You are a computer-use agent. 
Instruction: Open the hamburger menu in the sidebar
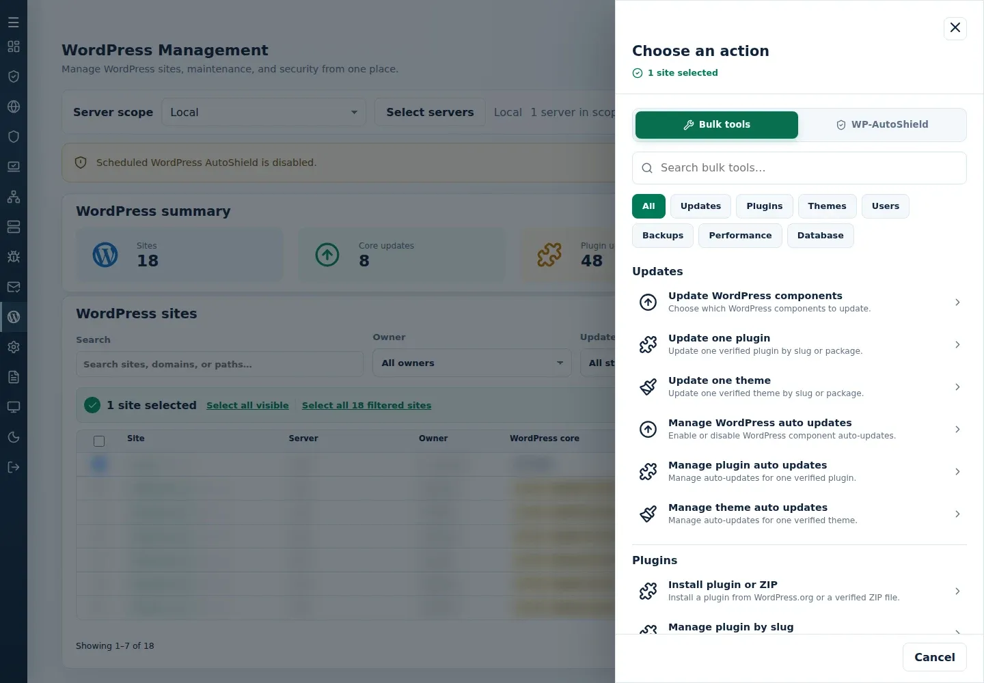(14, 22)
